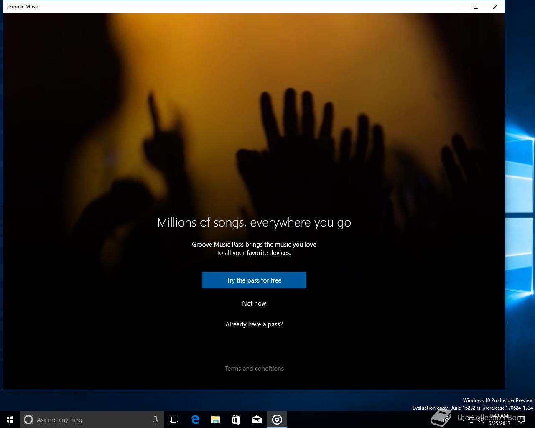
Task: Select Groove Music taskbar icon
Action: (x=277, y=420)
